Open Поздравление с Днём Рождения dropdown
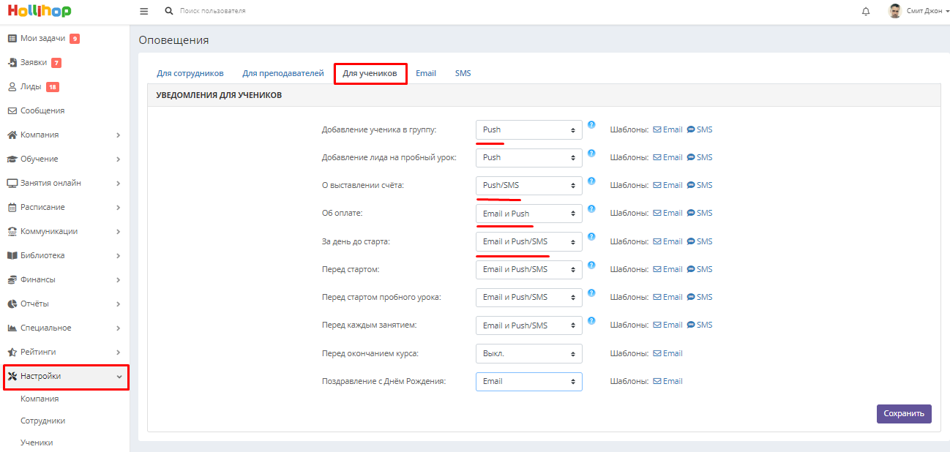 pyautogui.click(x=528, y=381)
